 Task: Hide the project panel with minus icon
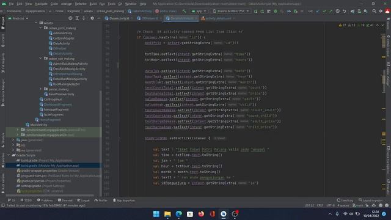(x=99, y=18)
